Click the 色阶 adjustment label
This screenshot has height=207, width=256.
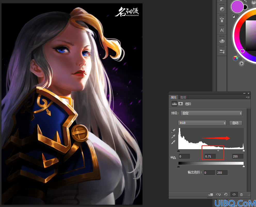tap(188, 104)
